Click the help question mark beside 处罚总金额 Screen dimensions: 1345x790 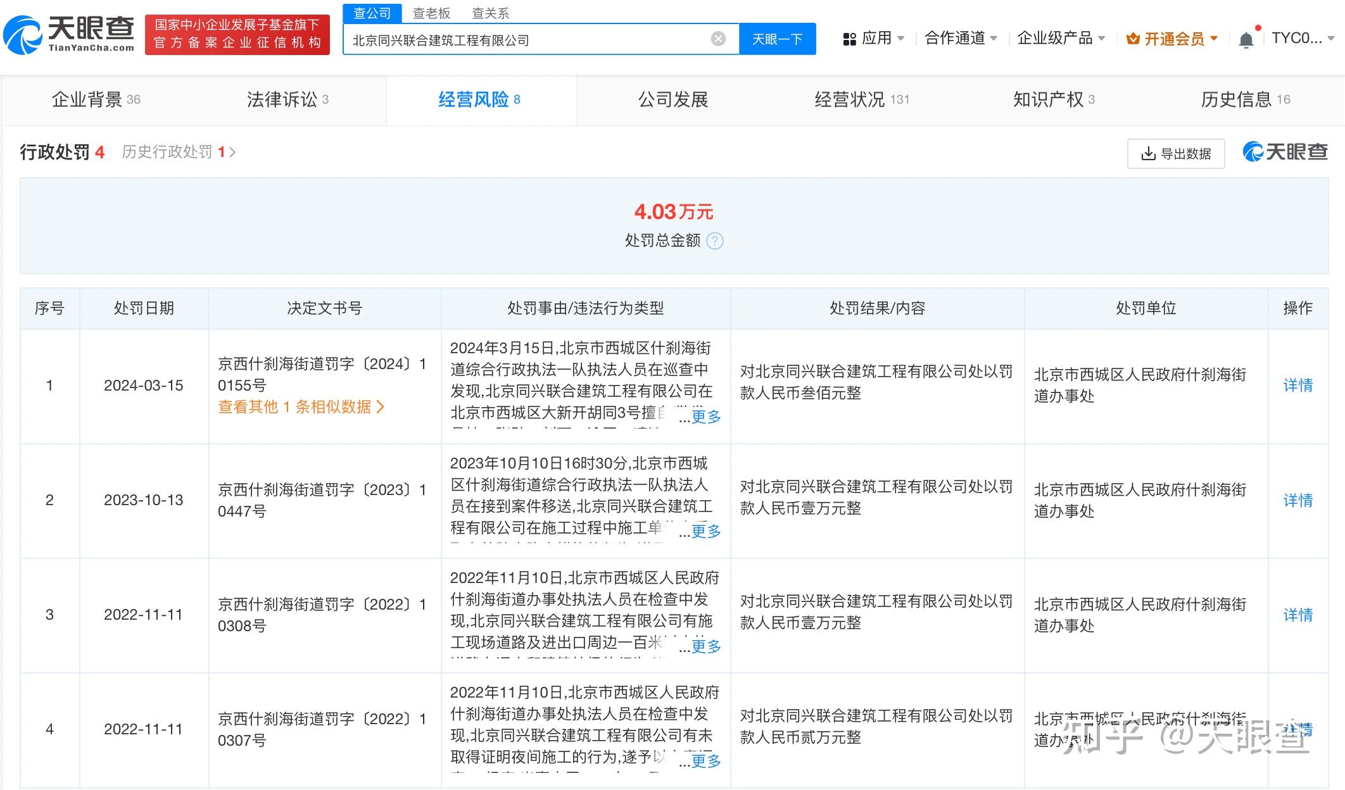coord(715,241)
